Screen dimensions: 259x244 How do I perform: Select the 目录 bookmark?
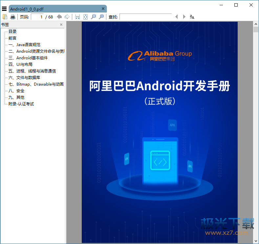pyautogui.click(x=12, y=32)
